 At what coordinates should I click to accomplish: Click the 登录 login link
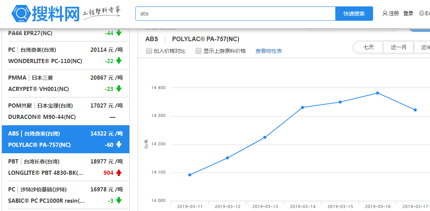(x=408, y=14)
